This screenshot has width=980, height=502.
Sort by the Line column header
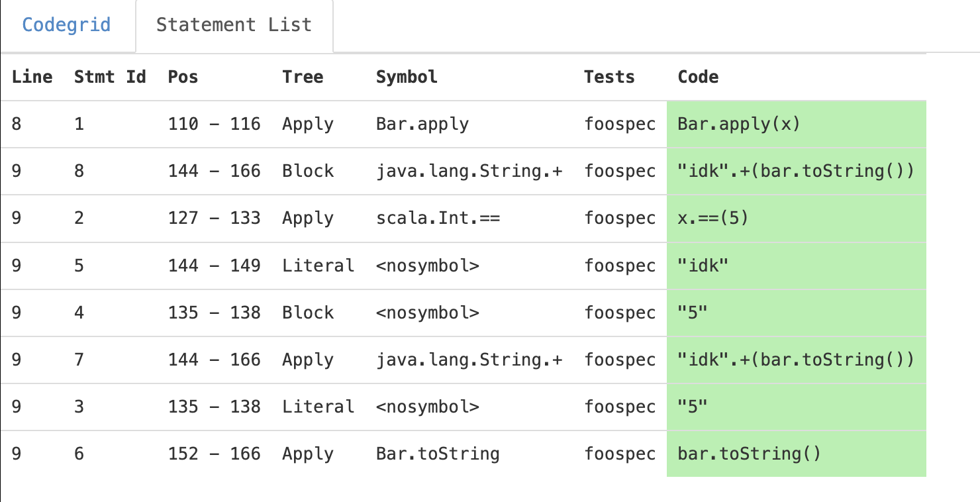pos(32,77)
